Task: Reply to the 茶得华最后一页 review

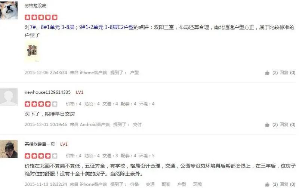Action: point(287,184)
